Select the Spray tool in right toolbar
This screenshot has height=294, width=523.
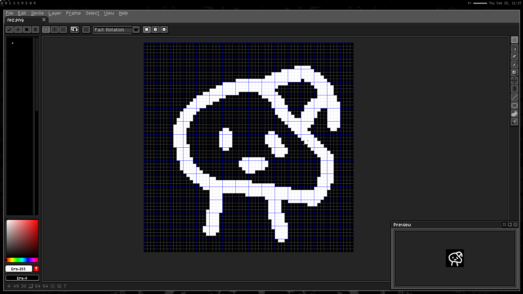pos(514,48)
